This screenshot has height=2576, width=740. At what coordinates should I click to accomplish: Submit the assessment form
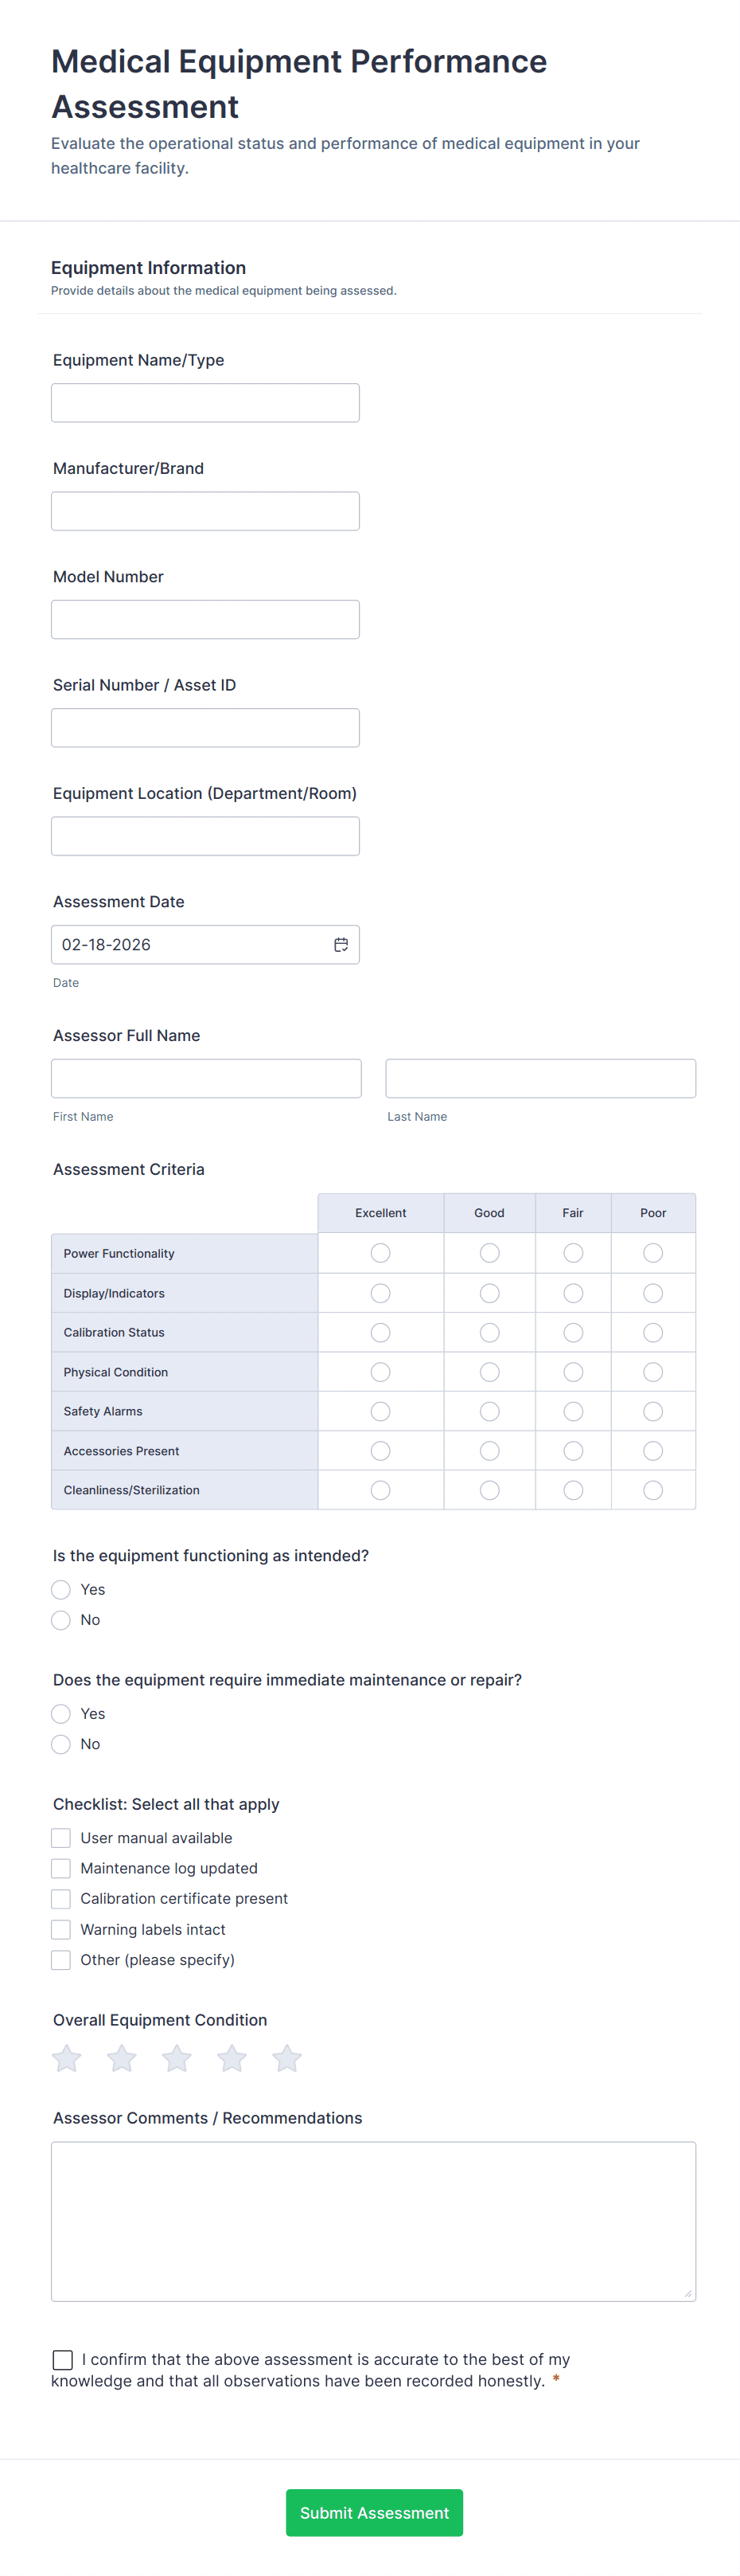point(373,2512)
